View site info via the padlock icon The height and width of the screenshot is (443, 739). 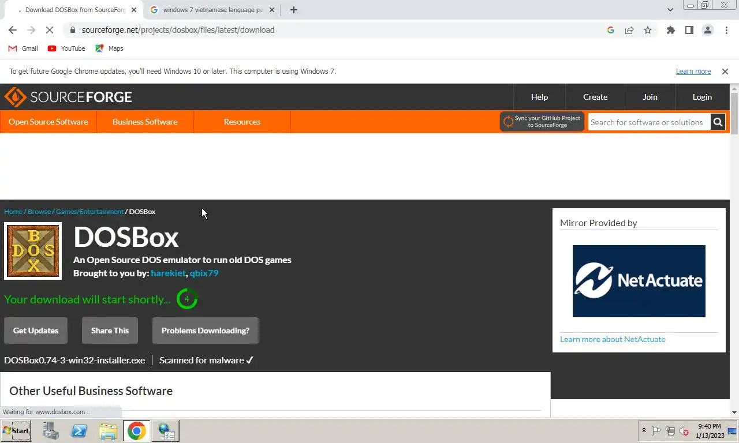click(72, 30)
